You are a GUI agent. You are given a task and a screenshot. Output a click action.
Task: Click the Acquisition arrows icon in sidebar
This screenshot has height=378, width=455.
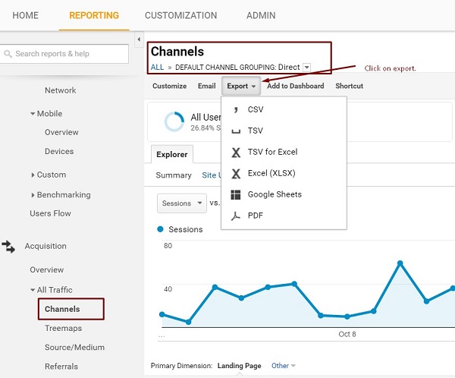(x=9, y=247)
